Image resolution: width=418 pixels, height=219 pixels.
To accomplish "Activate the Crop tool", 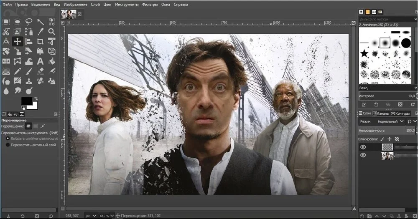I will click(41, 41).
